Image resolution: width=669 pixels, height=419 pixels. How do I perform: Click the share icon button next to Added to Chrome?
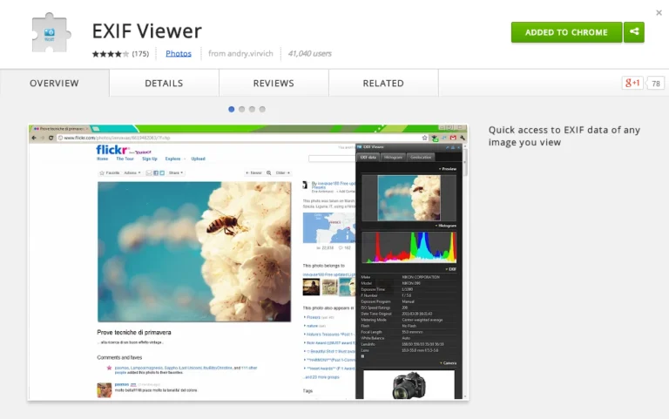[634, 32]
